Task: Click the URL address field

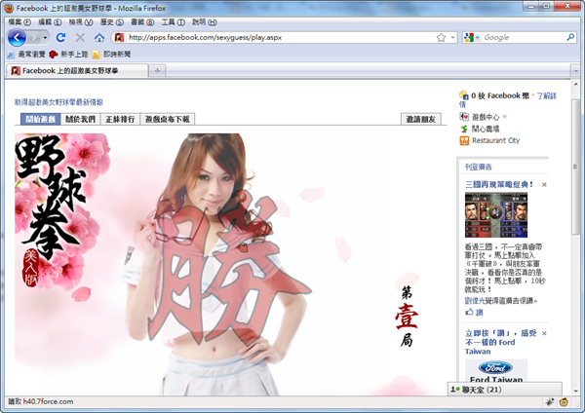Action: 280,37
